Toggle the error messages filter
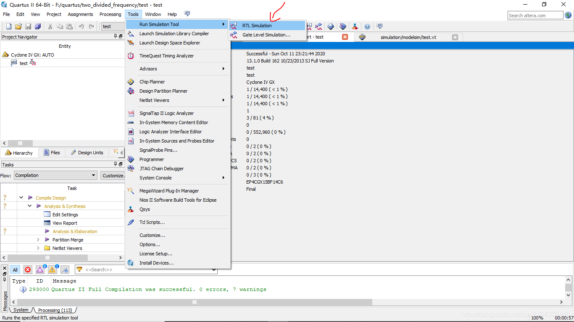The width and height of the screenshot is (574, 322). 28,270
